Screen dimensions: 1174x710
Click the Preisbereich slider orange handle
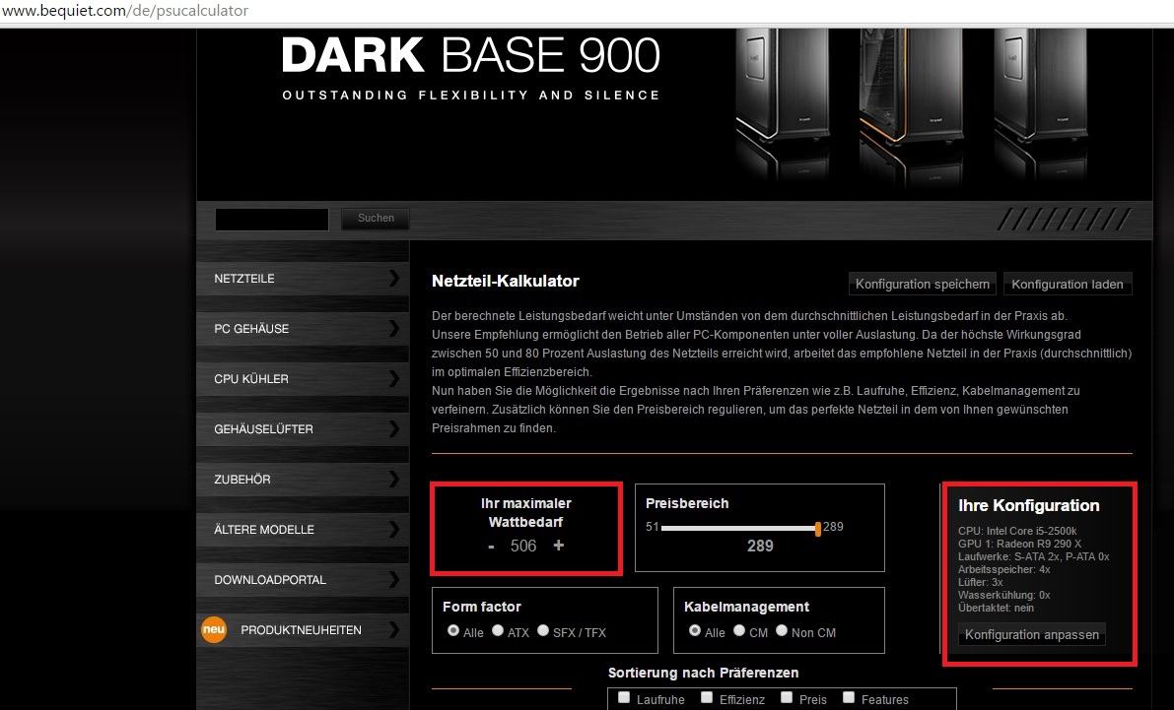(817, 528)
